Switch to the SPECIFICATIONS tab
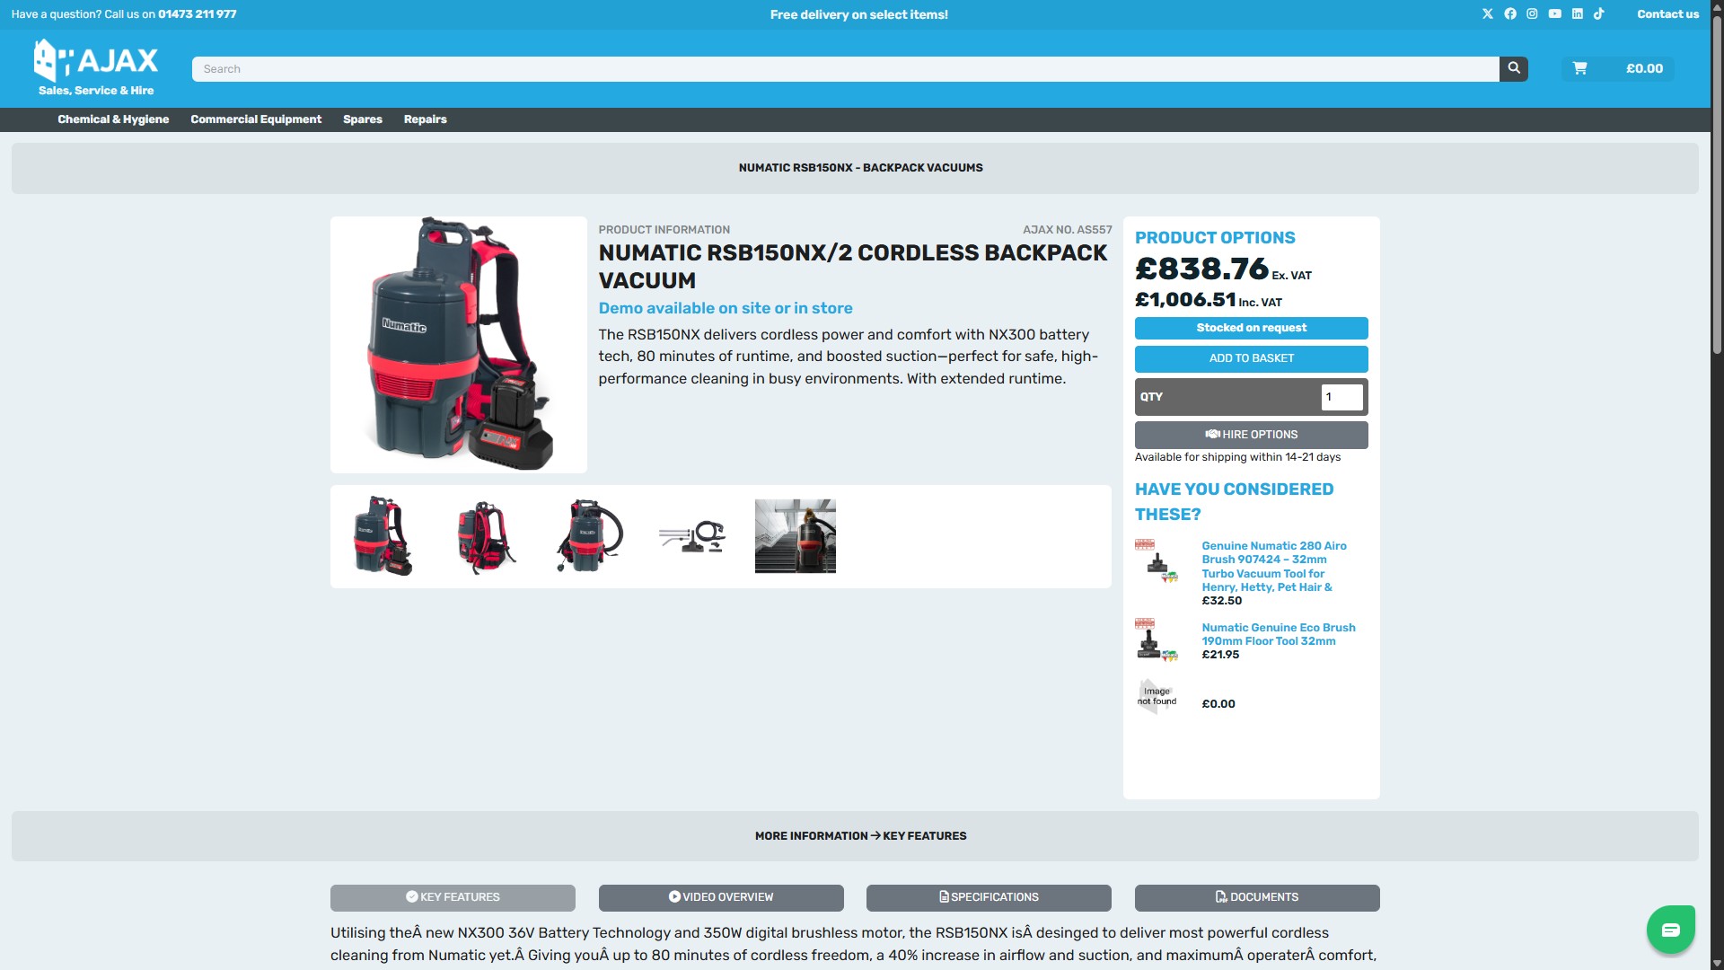Viewport: 1724px width, 970px height. [989, 897]
